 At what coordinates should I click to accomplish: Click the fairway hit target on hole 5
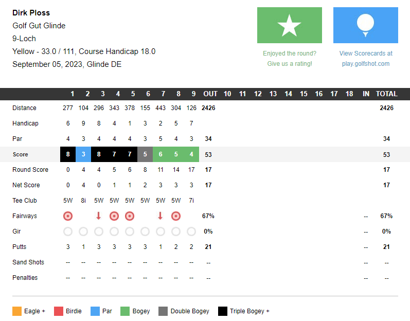(x=130, y=216)
